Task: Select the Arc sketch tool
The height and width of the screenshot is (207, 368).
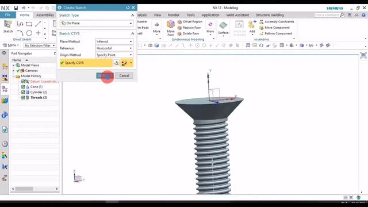Action: click(20, 33)
